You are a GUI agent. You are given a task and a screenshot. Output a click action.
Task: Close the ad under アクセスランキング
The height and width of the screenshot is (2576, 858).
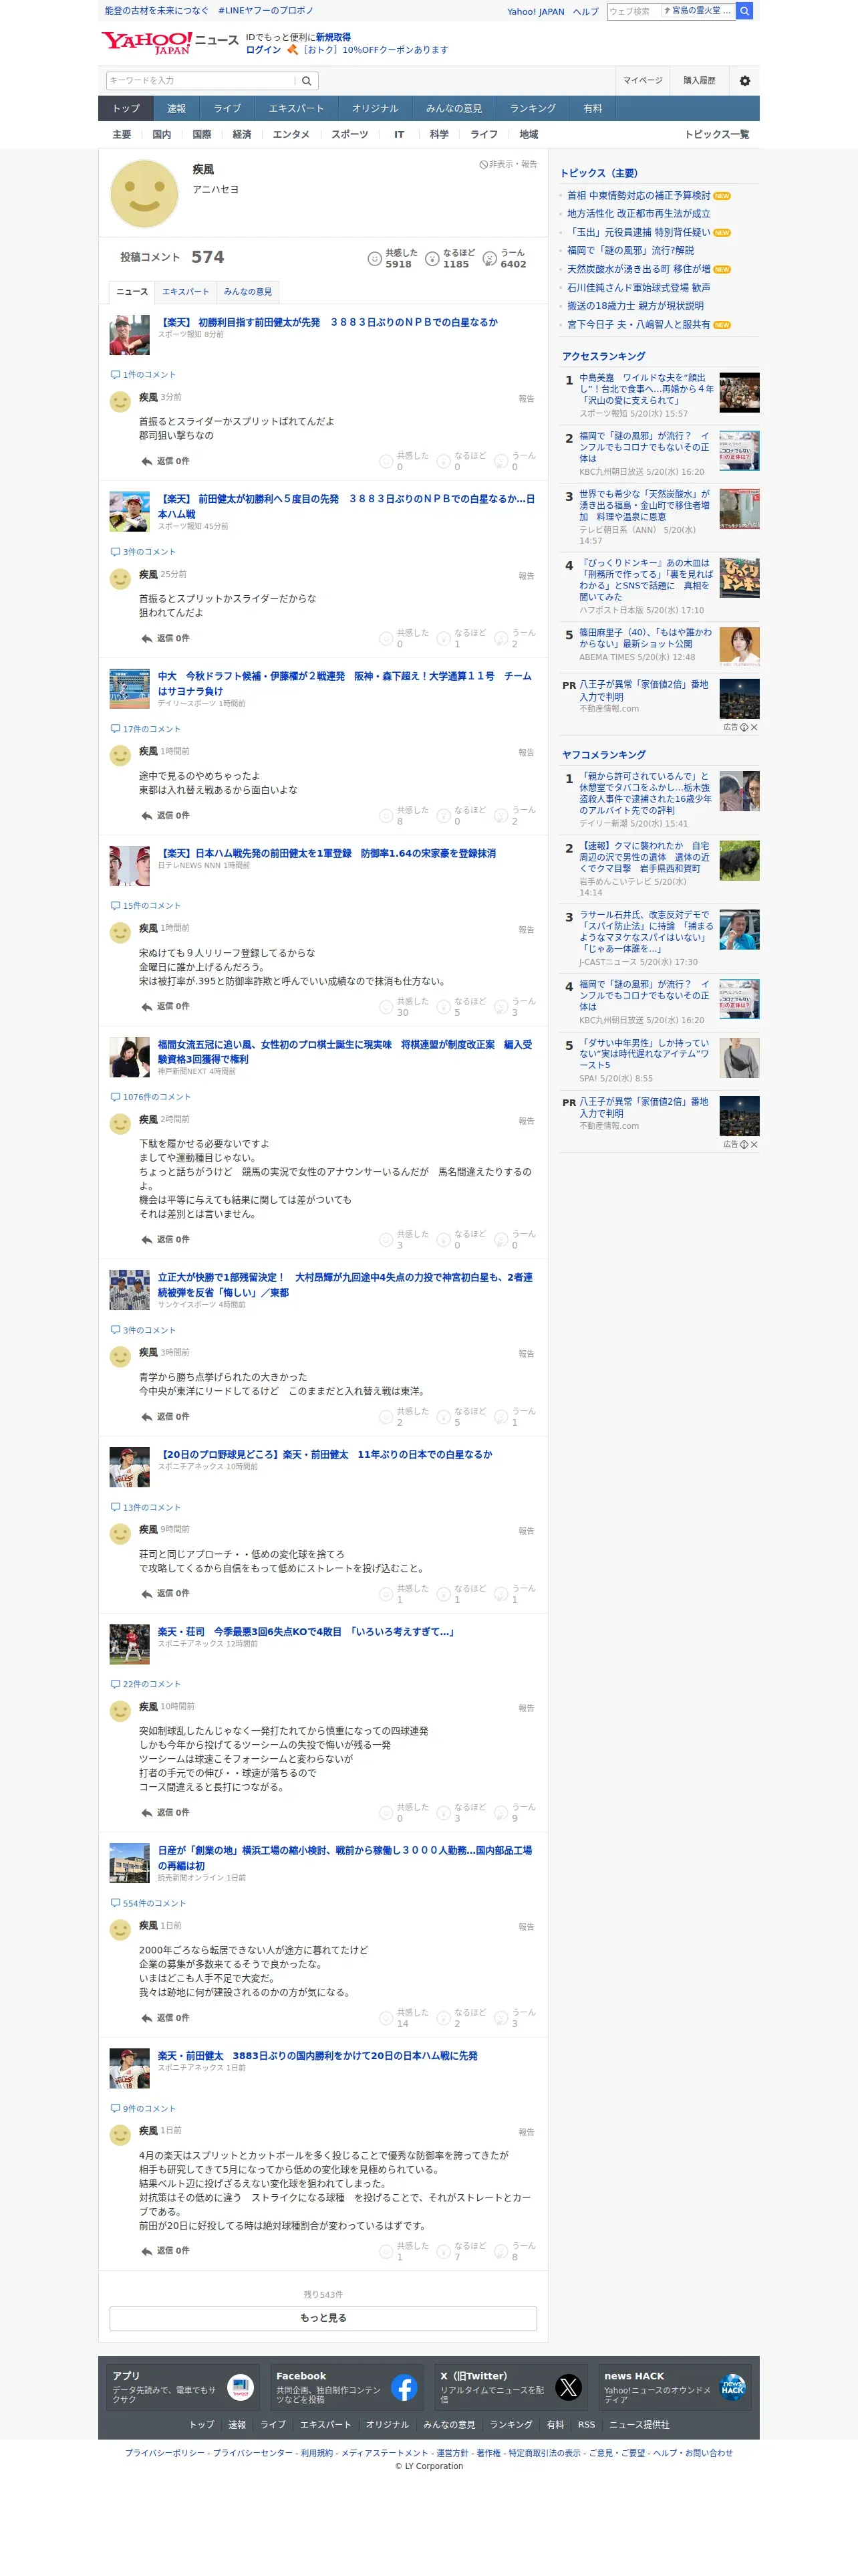point(754,727)
